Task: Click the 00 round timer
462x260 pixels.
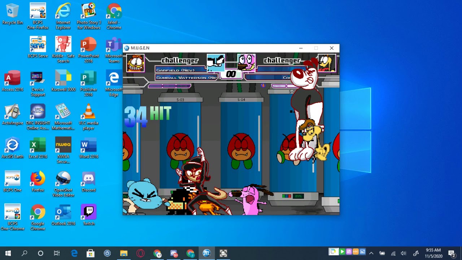Action: coord(231,74)
